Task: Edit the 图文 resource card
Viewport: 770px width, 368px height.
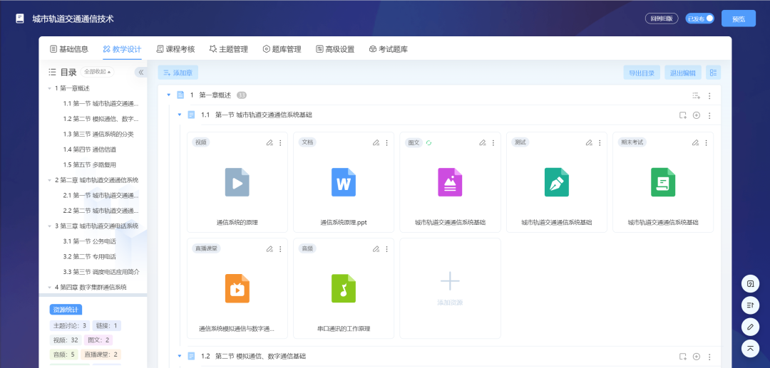Action: pos(482,142)
